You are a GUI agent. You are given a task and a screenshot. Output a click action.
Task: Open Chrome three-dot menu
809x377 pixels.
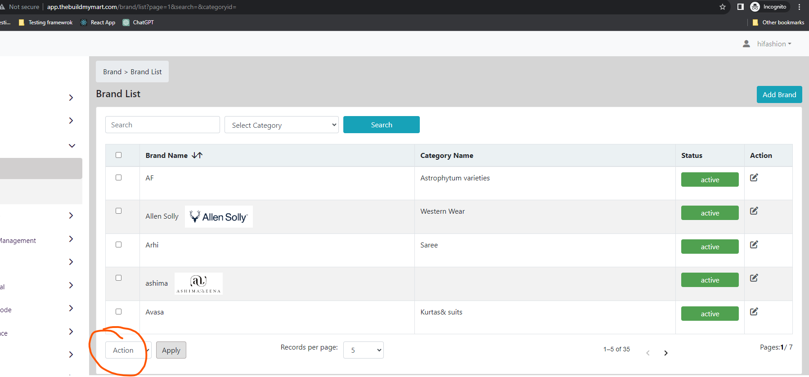point(799,7)
